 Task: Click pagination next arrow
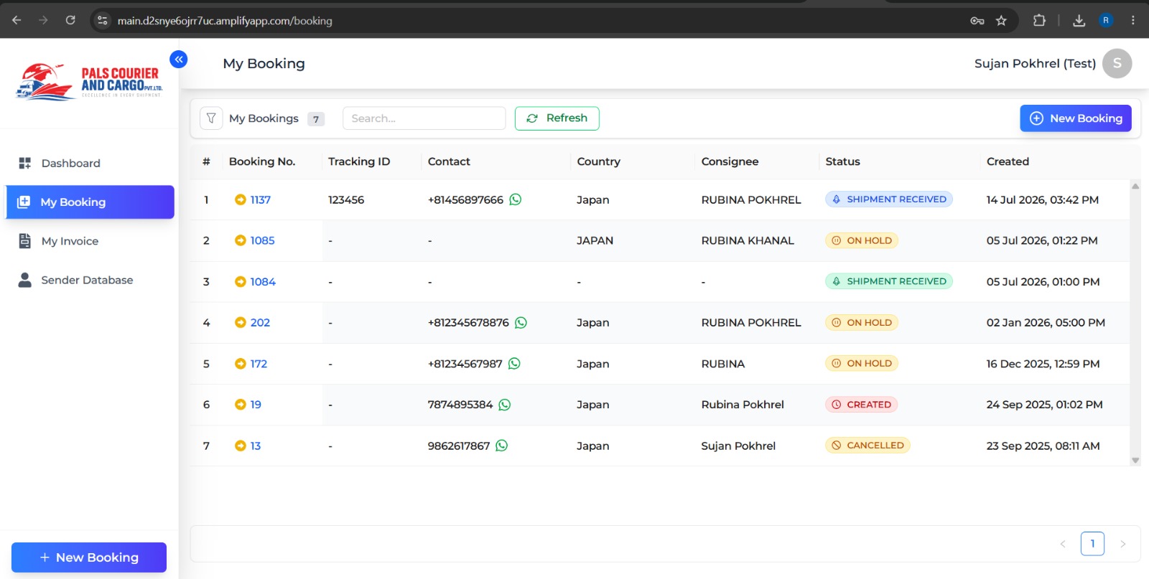tap(1123, 544)
